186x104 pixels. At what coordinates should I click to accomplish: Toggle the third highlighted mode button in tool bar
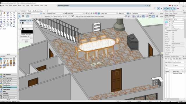pyautogui.click(x=27, y=16)
